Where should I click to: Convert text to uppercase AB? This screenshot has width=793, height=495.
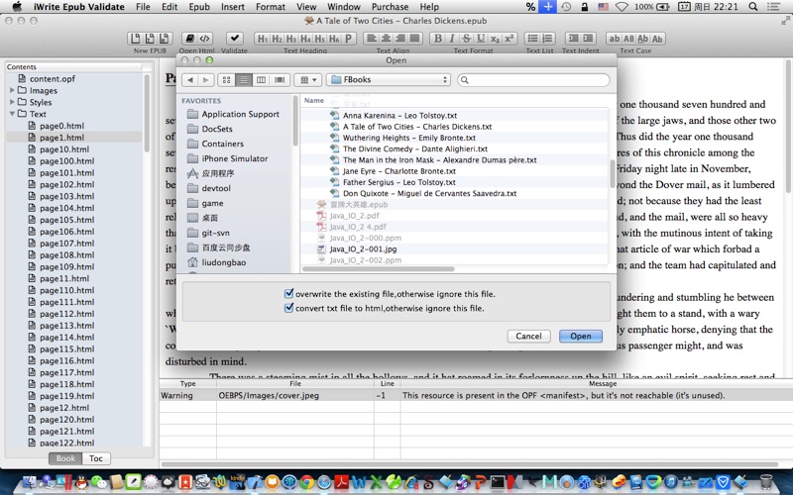tap(628, 39)
